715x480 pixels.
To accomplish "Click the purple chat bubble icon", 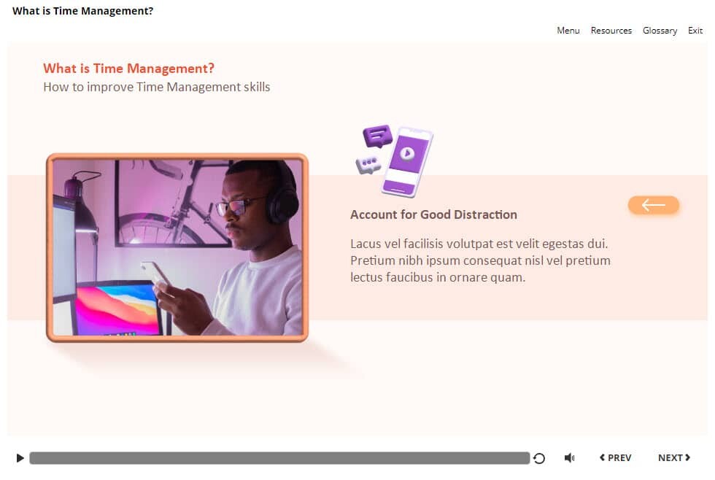I will pyautogui.click(x=377, y=136).
